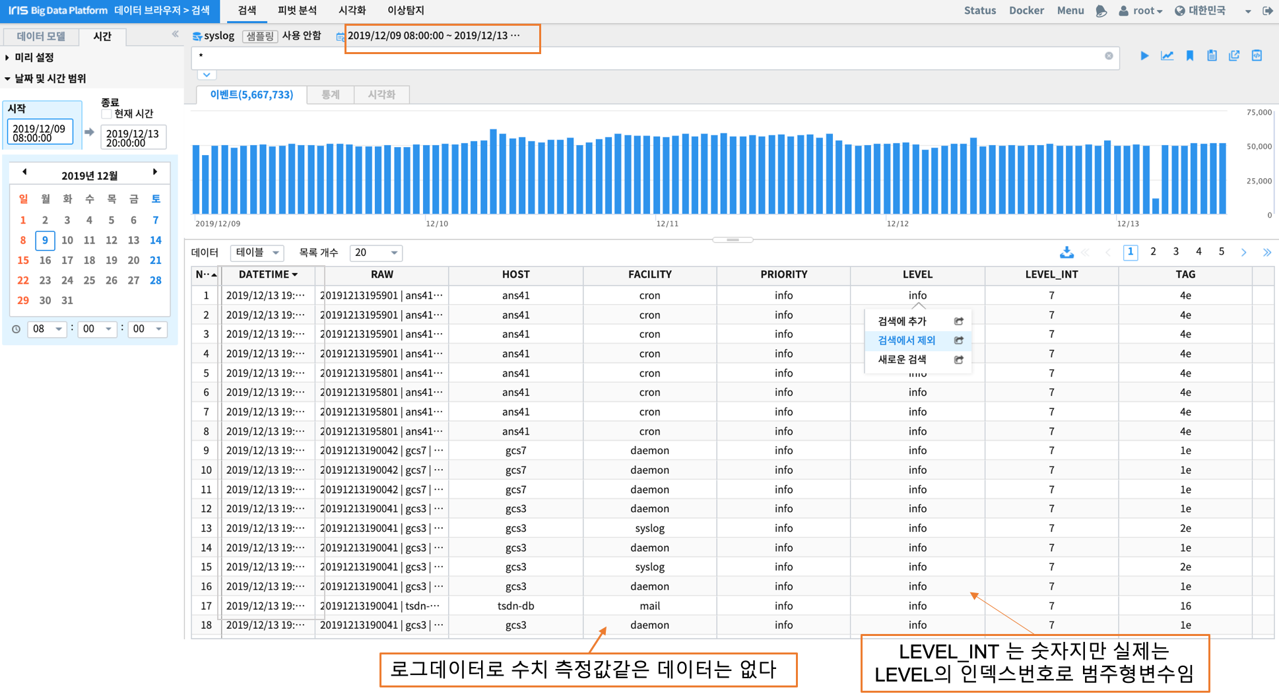Click the syslog data model icon
This screenshot has height=698, width=1279.
(197, 36)
